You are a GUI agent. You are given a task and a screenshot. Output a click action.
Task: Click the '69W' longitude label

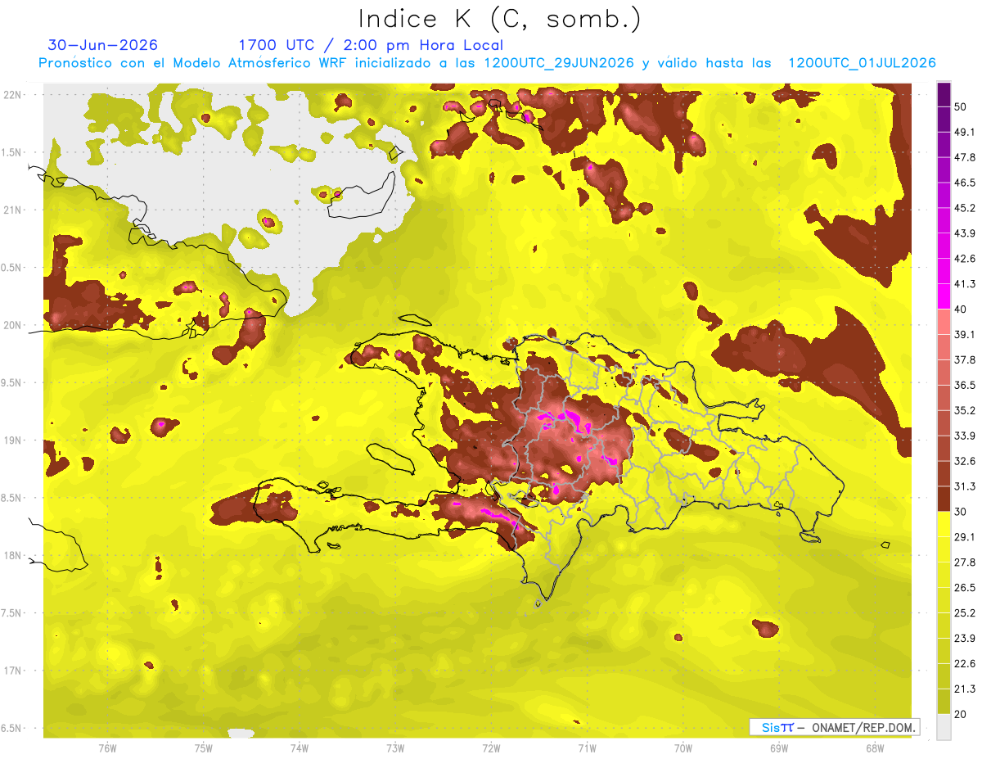[779, 748]
